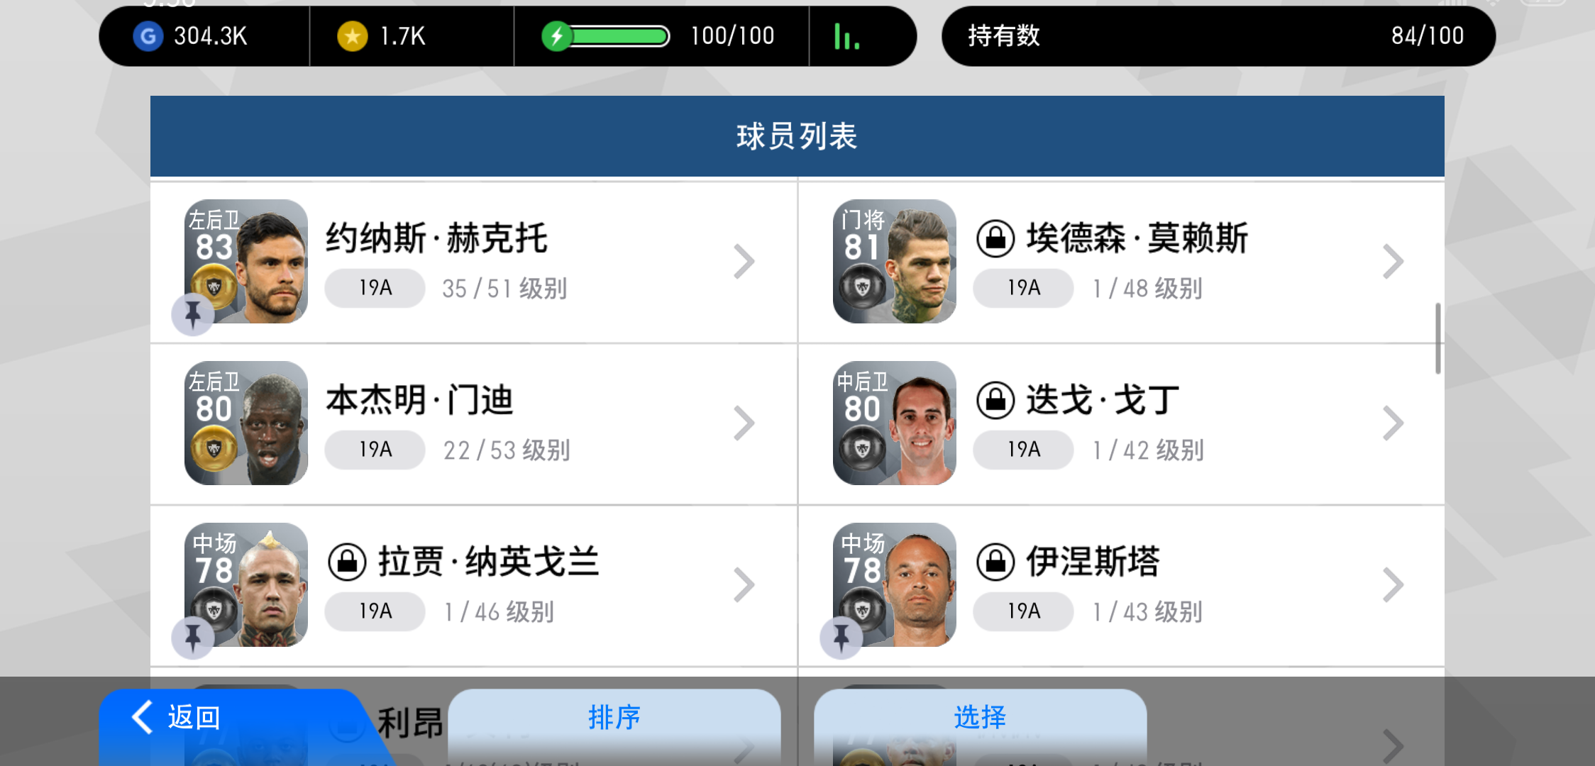This screenshot has height=766, width=1595.
Task: Click the 19A tag under 本杰明·门迪
Action: [375, 450]
